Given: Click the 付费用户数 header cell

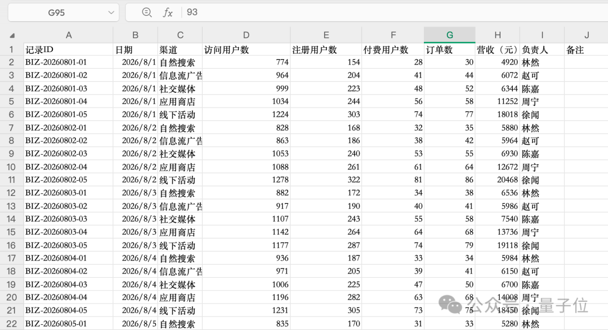Looking at the screenshot, I should tap(393, 50).
